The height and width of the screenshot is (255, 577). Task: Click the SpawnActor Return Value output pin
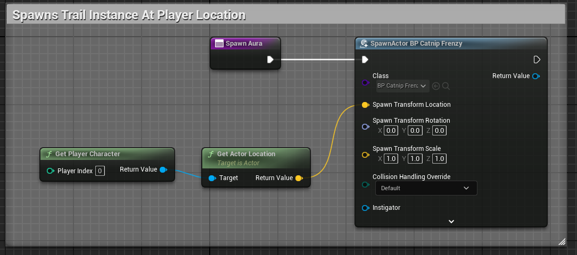536,76
